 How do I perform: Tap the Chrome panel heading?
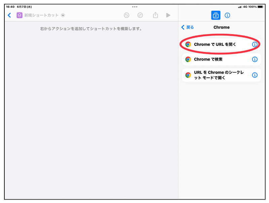pos(222,27)
